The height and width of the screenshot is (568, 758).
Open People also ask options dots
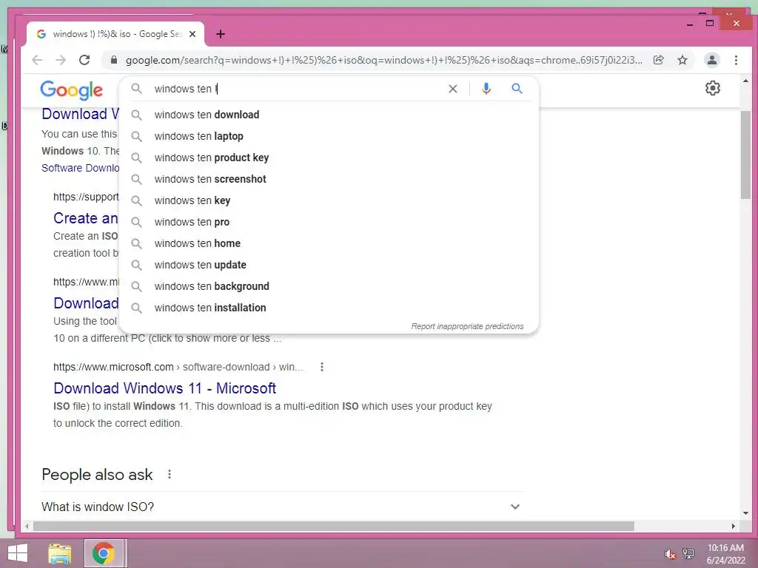170,474
